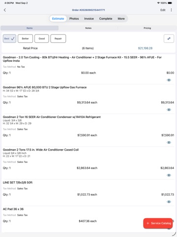Select the Good estimate option
Screen dimensions: 177x237
coord(42,39)
